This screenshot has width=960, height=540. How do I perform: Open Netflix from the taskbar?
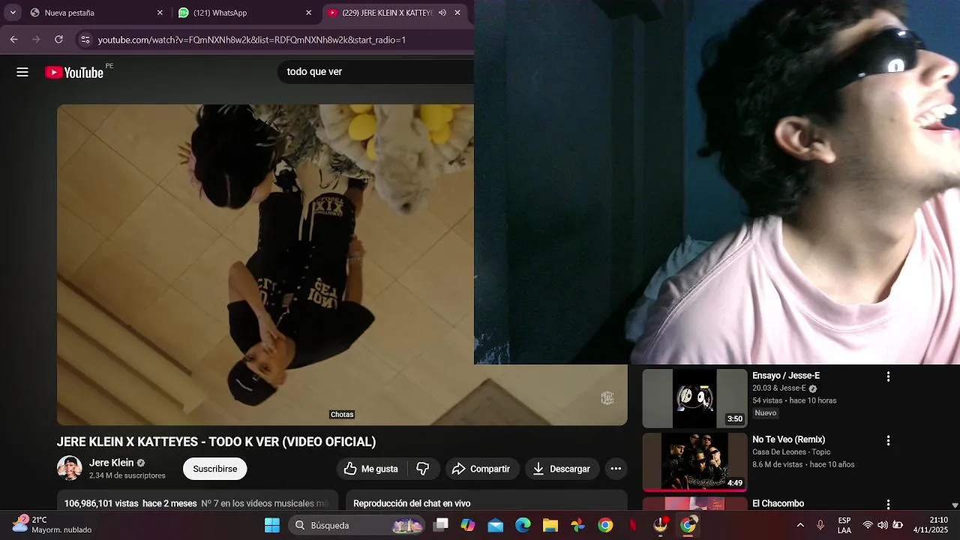633,525
